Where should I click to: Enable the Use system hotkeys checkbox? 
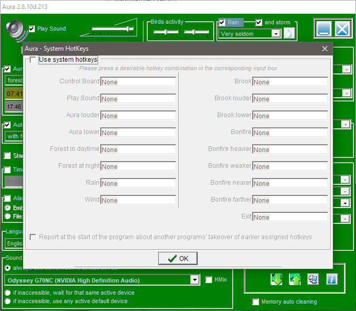[x=33, y=60]
